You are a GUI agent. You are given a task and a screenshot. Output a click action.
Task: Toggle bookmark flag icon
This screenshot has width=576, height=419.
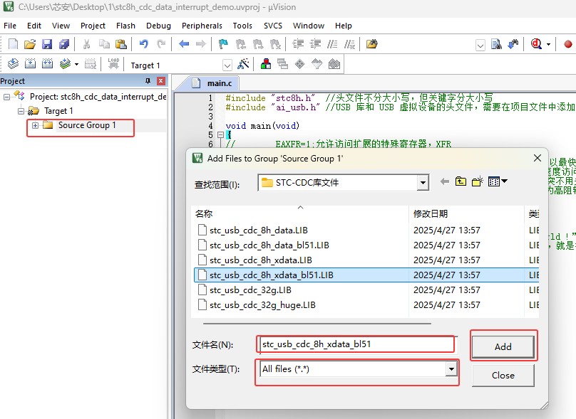[x=223, y=44]
